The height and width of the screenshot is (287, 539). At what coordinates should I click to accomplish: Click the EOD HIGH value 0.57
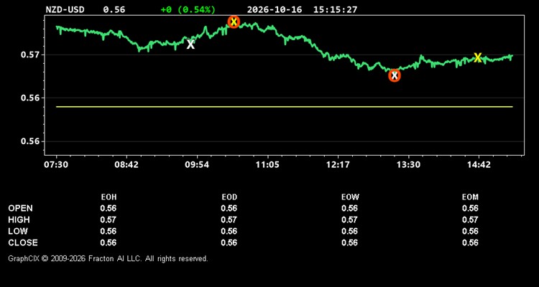pos(229,220)
